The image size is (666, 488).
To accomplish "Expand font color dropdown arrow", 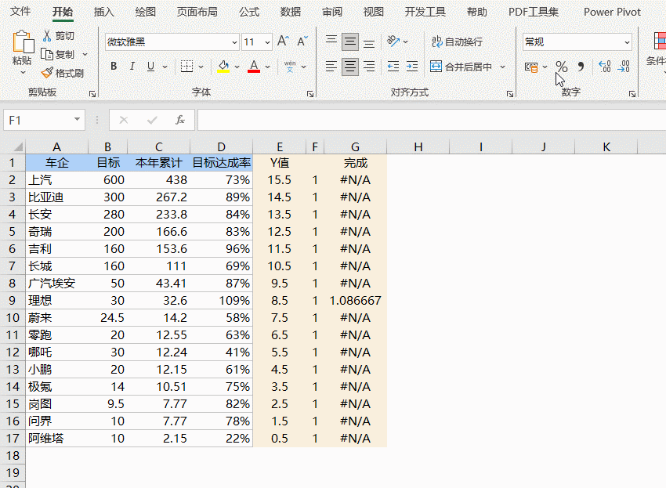I will pyautogui.click(x=268, y=67).
